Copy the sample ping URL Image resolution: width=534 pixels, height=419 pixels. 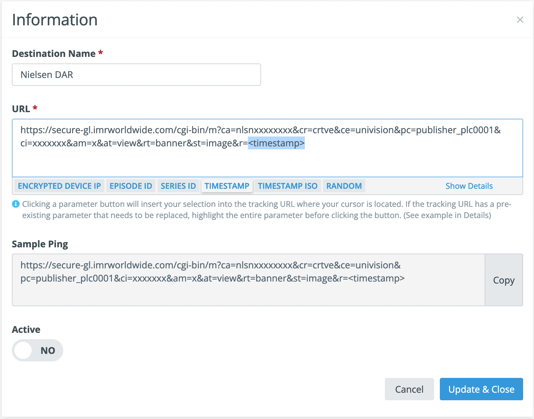click(503, 280)
